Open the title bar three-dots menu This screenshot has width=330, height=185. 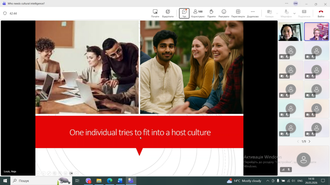(286, 4)
